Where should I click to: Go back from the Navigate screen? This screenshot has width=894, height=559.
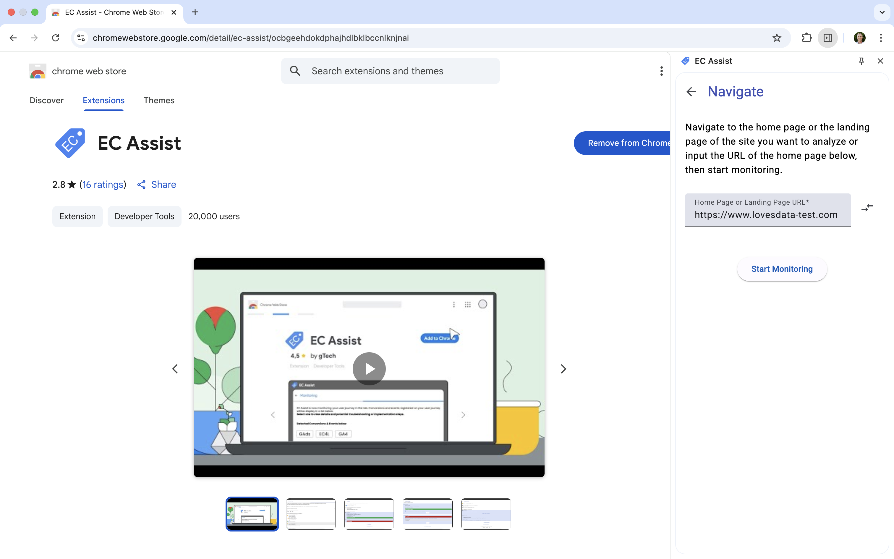[691, 92]
